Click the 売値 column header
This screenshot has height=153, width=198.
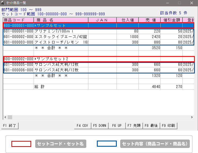coord(149,20)
